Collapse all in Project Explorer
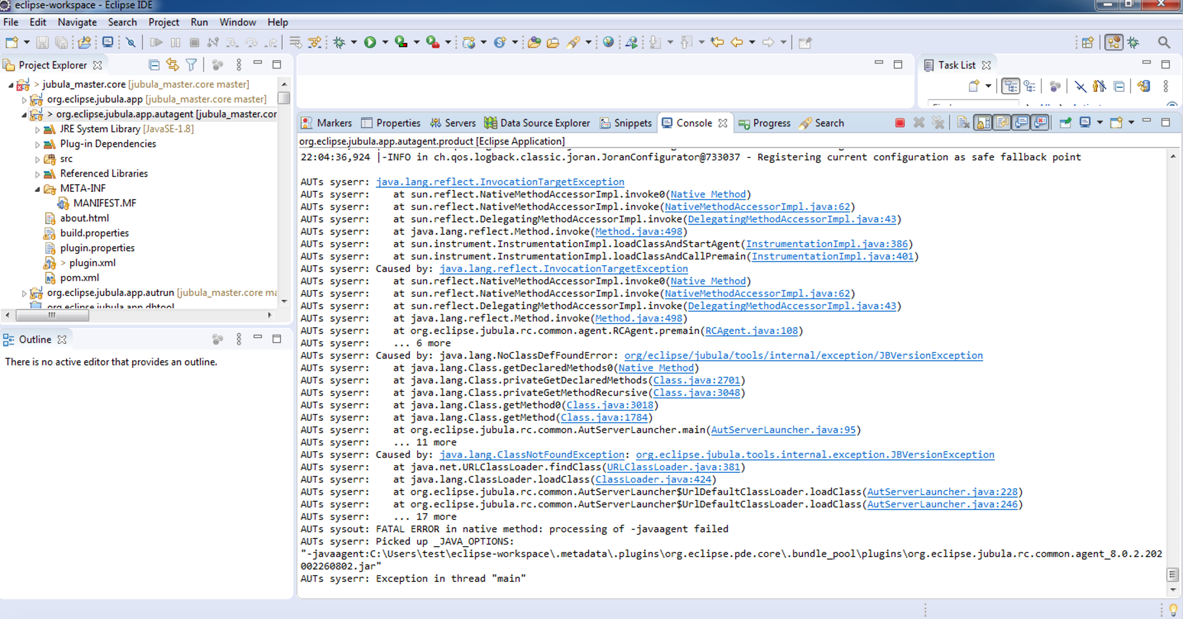This screenshot has width=1183, height=619. point(154,65)
